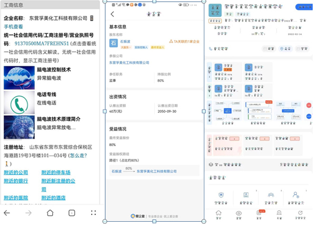Viewport: 316px width, 226px height.
Task: Click the blue pill button at top right
Action: [x=304, y=7]
